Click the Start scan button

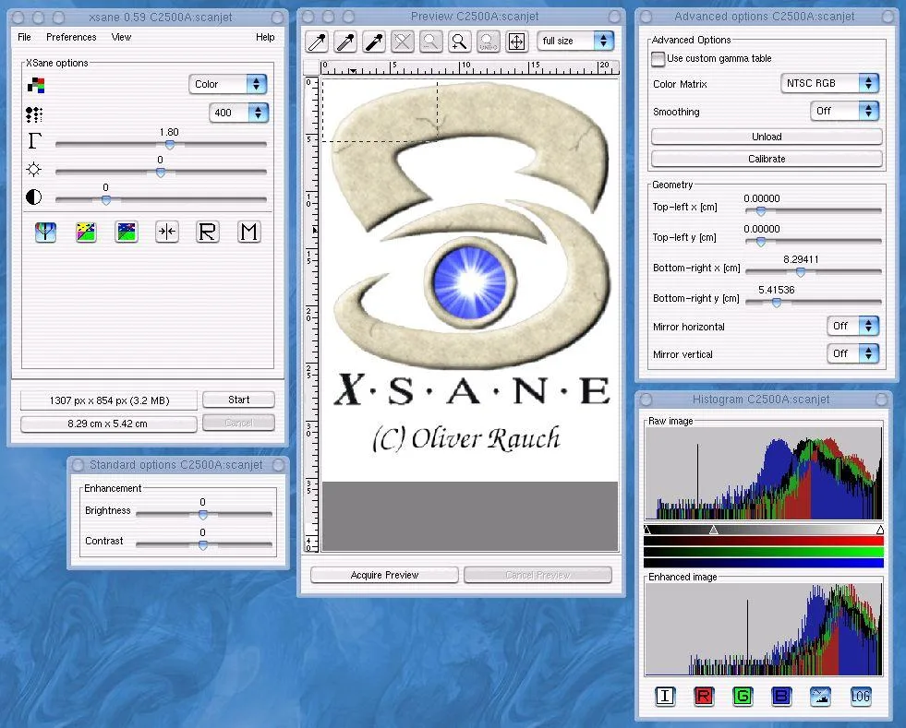(238, 400)
